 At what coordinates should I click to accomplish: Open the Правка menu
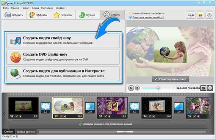(15, 8)
